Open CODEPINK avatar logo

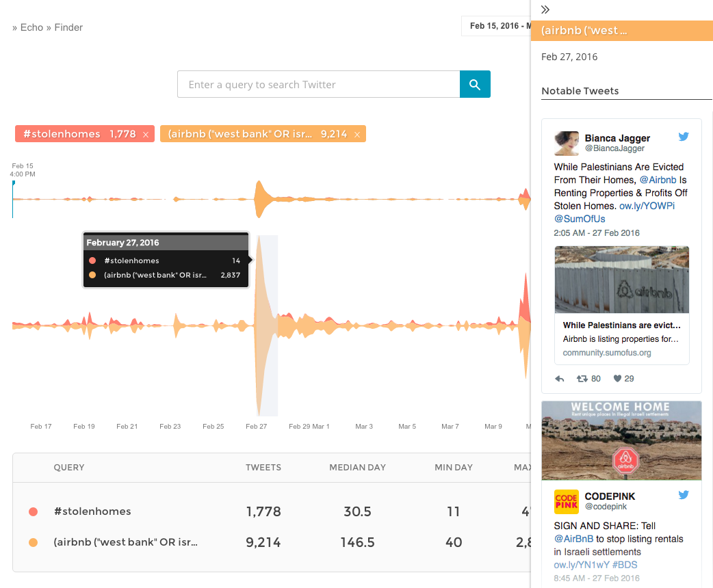pos(567,502)
